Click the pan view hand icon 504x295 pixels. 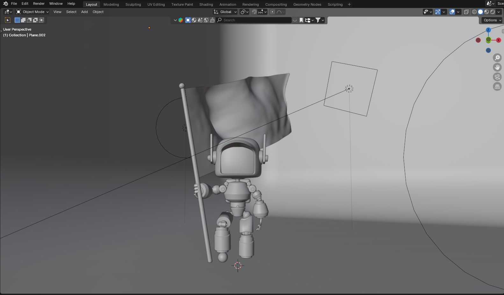[497, 67]
